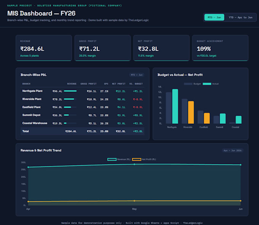Click the Jun revenue data point
The height and width of the screenshot is (225, 259).
[x=241, y=165]
